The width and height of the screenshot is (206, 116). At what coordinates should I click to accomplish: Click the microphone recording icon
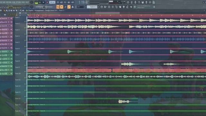click(x=135, y=2)
